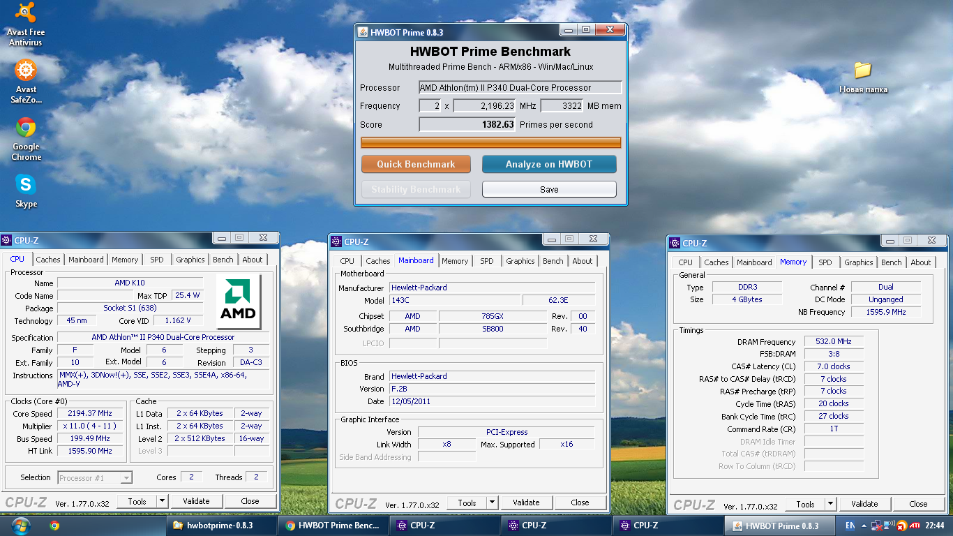Click the ATI tray icon
Viewport: 953px width, 536px height.
915,526
